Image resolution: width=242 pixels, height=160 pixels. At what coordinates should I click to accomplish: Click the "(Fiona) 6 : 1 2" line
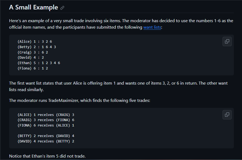click(x=32, y=68)
